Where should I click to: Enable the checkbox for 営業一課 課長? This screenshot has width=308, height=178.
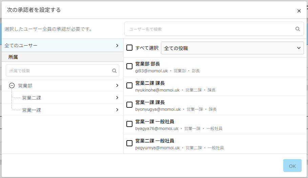click(129, 105)
